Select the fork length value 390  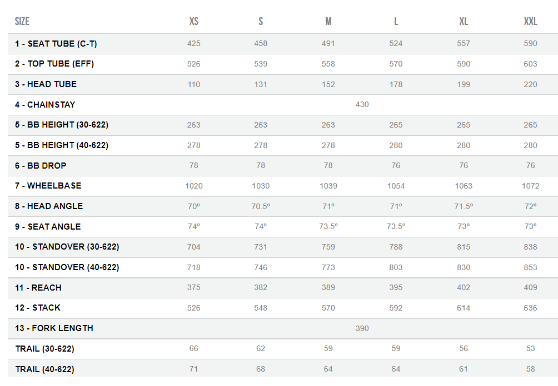click(x=362, y=328)
